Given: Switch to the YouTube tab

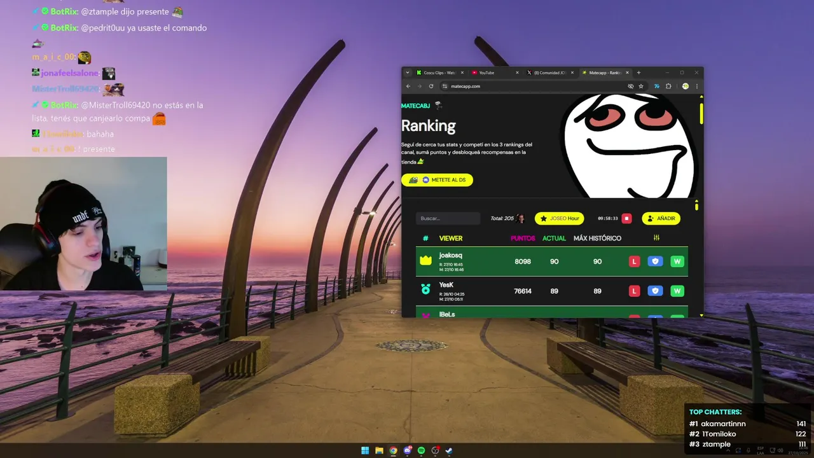Looking at the screenshot, I should [495, 73].
